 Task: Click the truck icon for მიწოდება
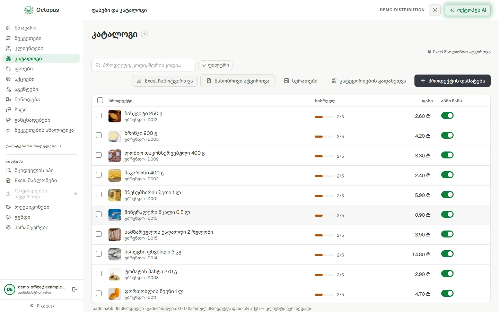(8, 99)
